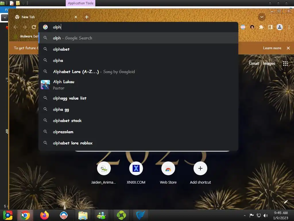The width and height of the screenshot is (294, 221).
Task: Dismiss the info bar with X
Action: 288,48
